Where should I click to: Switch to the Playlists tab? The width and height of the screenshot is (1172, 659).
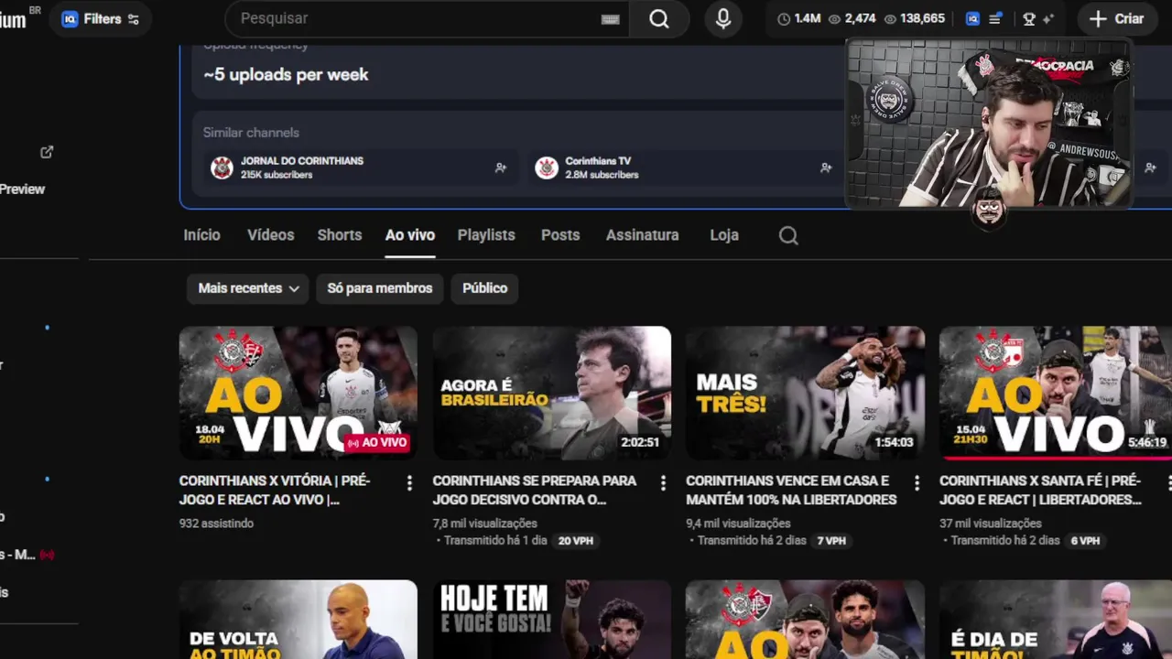pos(486,235)
